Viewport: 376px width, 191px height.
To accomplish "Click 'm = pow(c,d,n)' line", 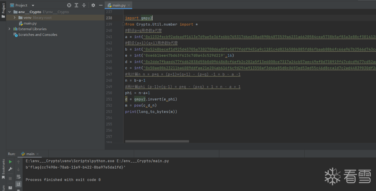I will tap(141, 105).
